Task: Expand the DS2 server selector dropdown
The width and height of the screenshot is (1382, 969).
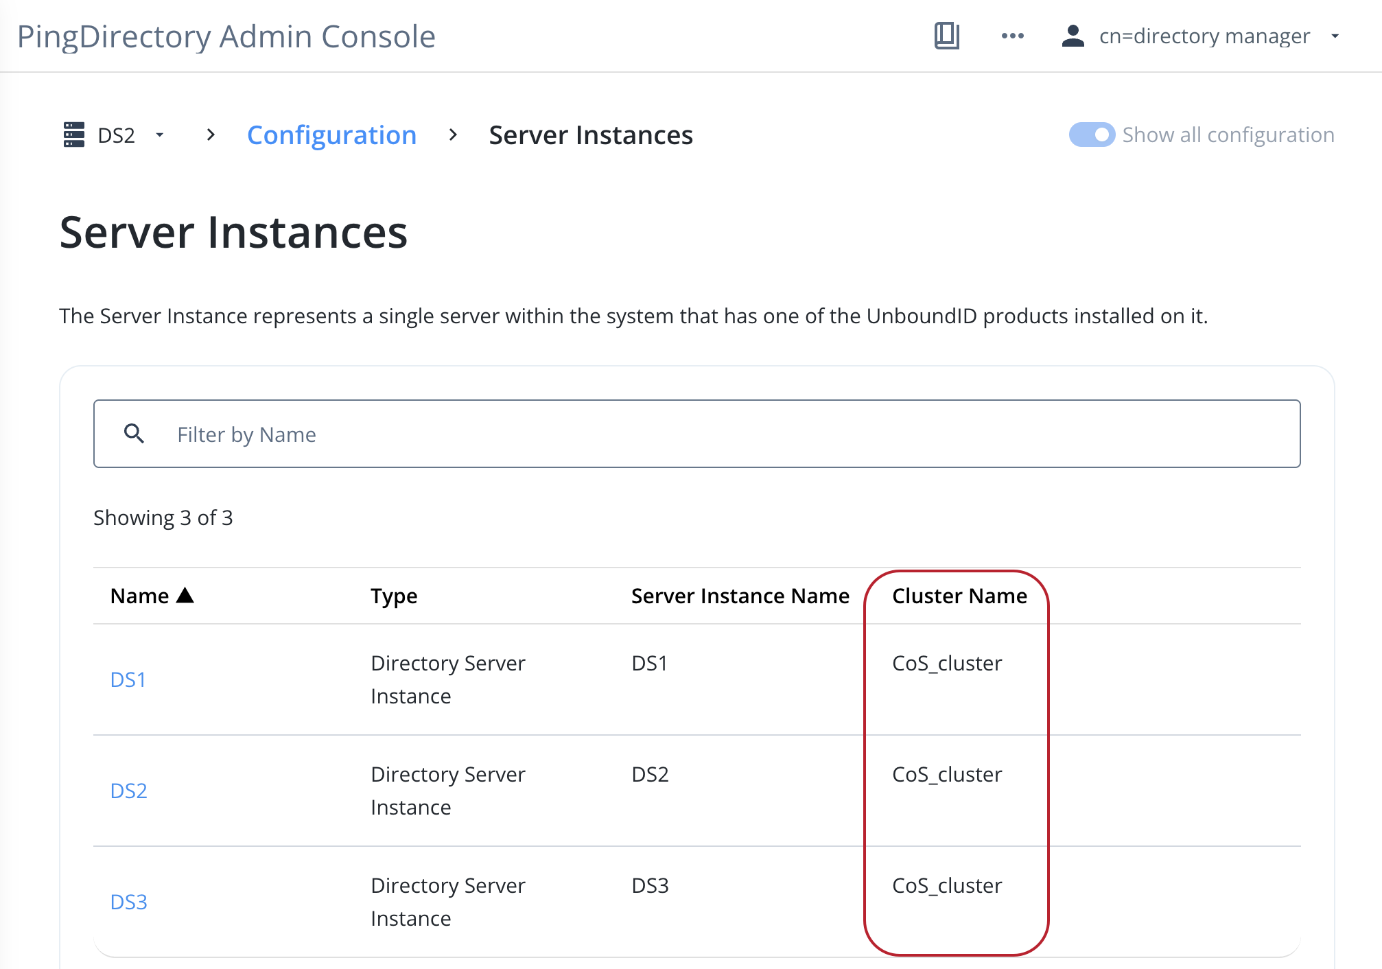Action: [159, 135]
